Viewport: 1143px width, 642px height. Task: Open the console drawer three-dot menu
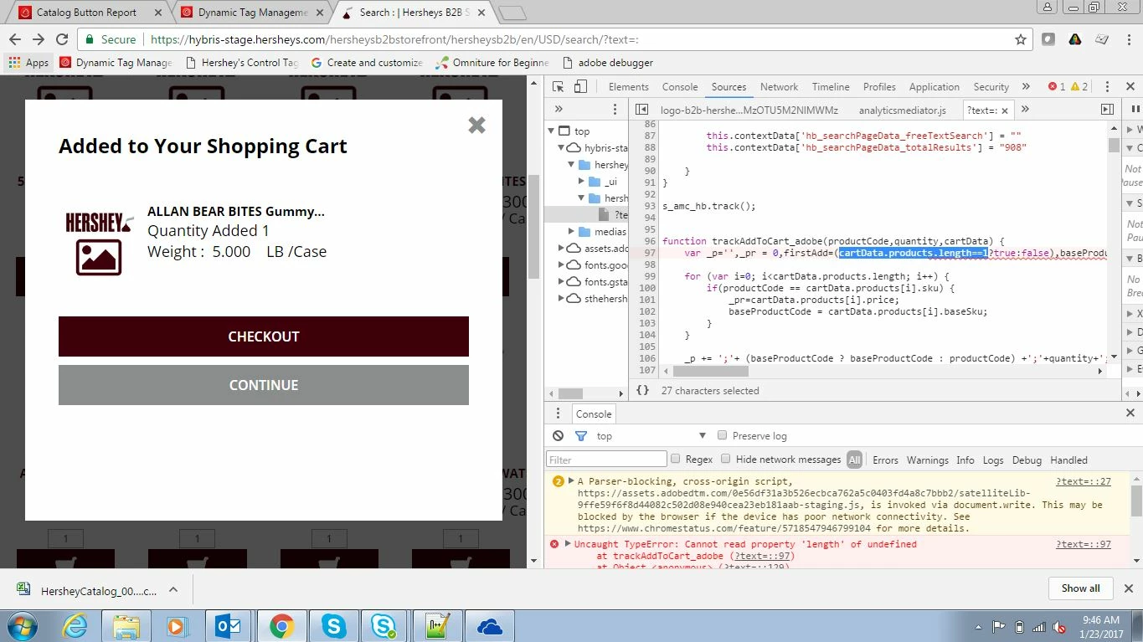[559, 413]
